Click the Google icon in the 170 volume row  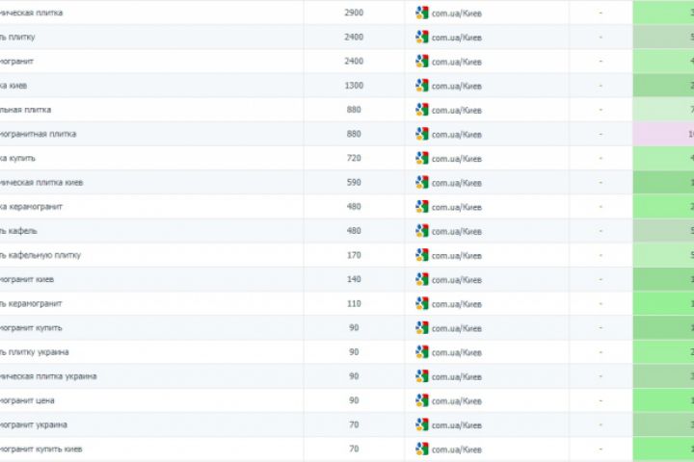coord(422,255)
